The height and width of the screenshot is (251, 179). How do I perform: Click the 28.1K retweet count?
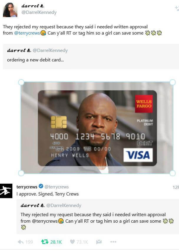[x=56, y=242]
